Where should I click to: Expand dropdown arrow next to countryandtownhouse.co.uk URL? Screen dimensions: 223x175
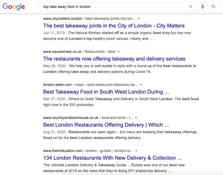(x=136, y=118)
